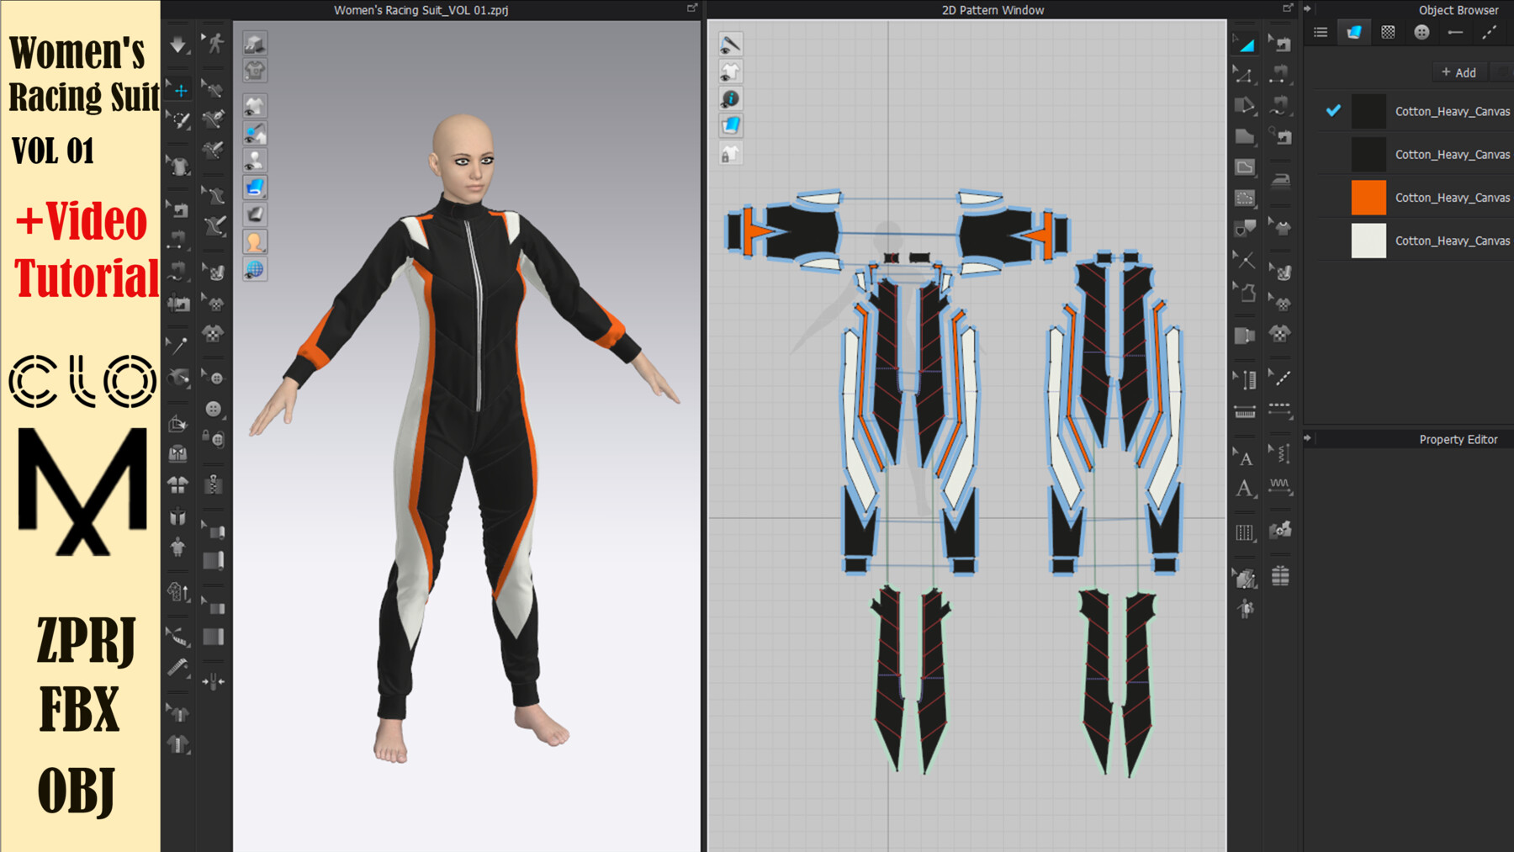The width and height of the screenshot is (1514, 852).
Task: Open the Show Pattern Information icon in 2D window
Action: point(730,98)
